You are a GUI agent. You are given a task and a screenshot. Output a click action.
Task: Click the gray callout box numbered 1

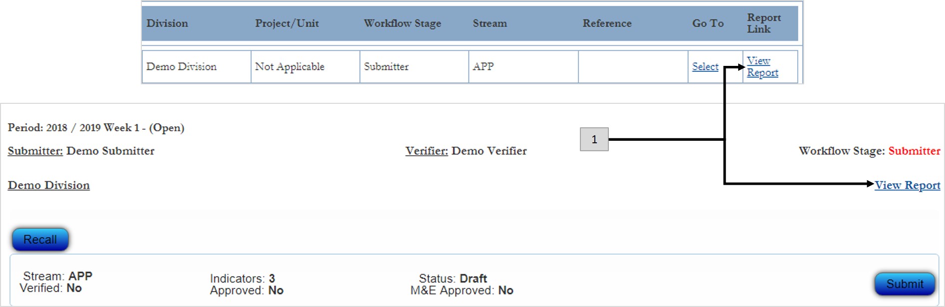point(594,140)
